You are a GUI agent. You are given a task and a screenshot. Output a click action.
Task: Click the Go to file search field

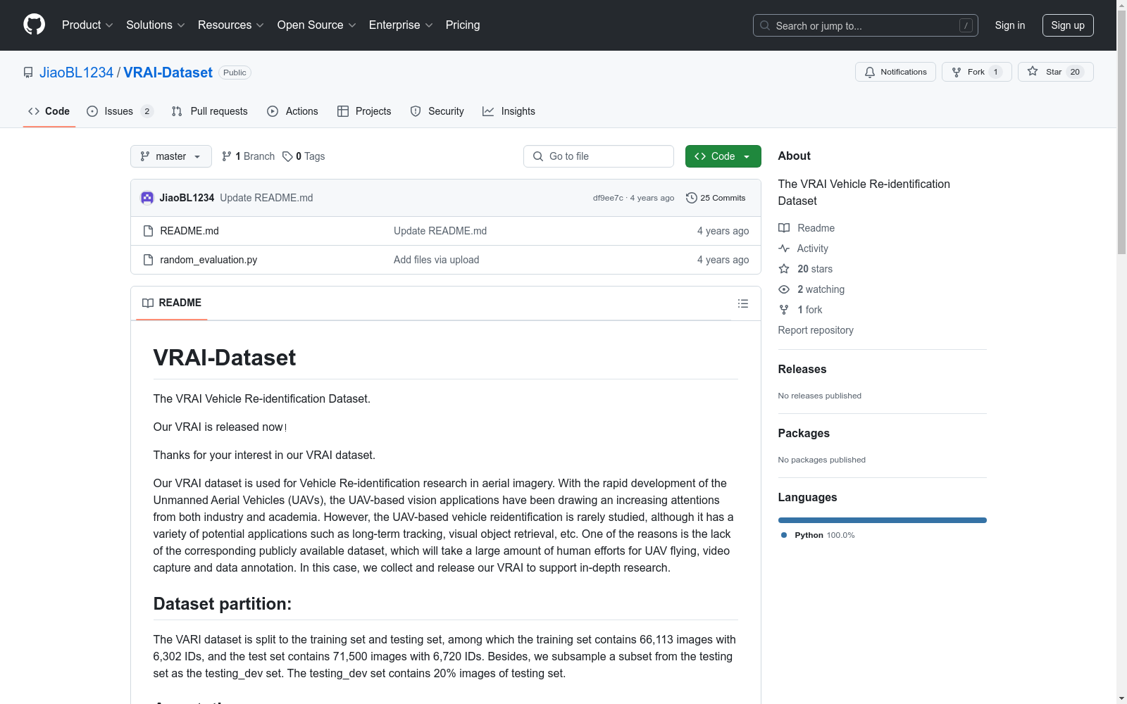(599, 156)
